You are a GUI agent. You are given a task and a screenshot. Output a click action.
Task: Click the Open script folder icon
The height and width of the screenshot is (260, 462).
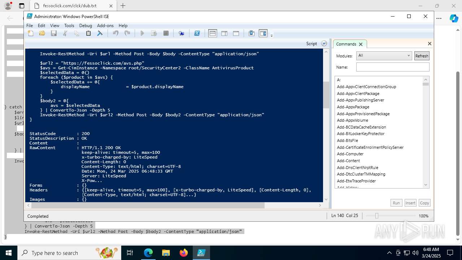42,33
